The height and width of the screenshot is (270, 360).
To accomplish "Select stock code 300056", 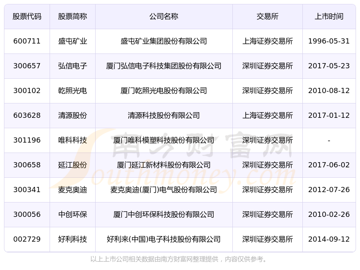I will click(27, 214).
